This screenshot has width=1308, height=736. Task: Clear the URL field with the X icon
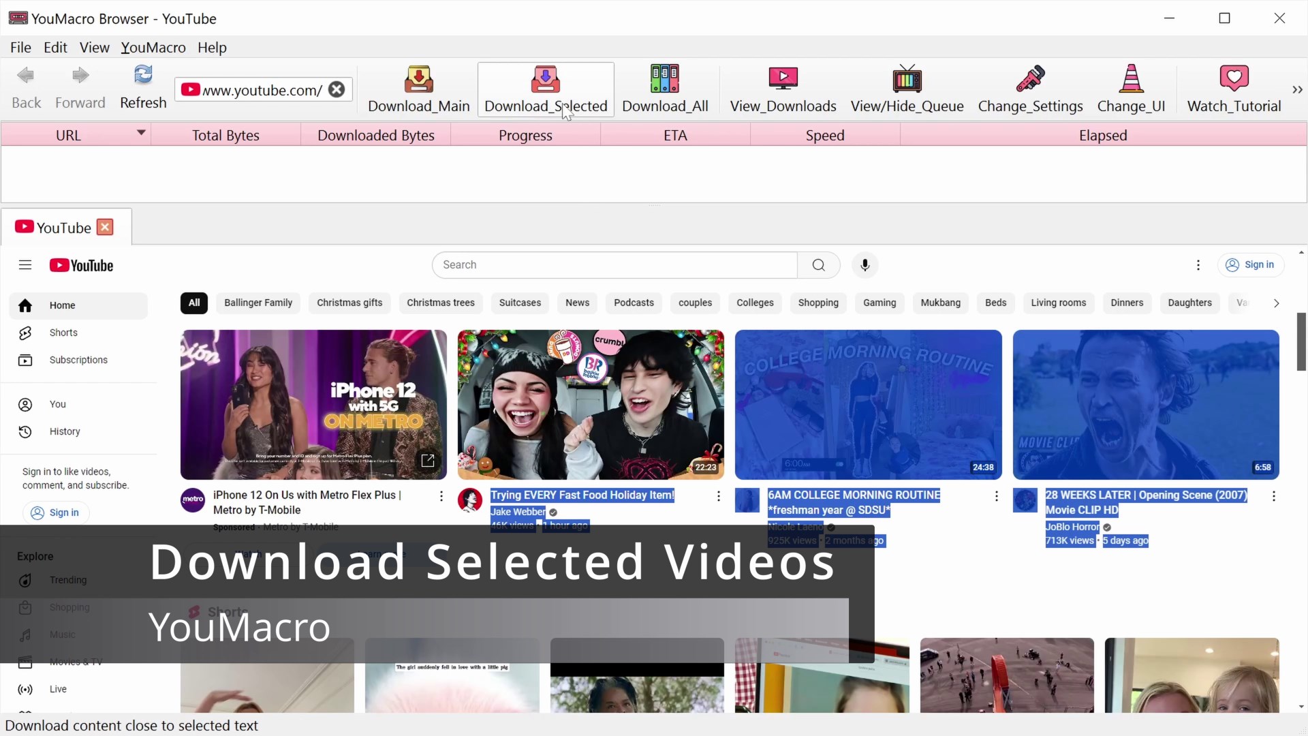337,89
